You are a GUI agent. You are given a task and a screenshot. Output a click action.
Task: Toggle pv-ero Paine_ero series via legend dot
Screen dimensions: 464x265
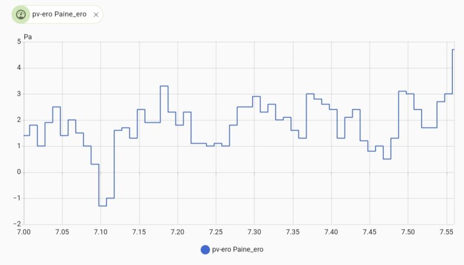(x=205, y=250)
